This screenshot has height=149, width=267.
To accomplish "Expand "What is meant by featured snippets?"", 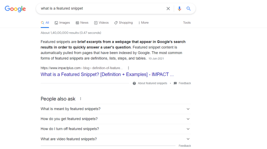I will 116,109.
